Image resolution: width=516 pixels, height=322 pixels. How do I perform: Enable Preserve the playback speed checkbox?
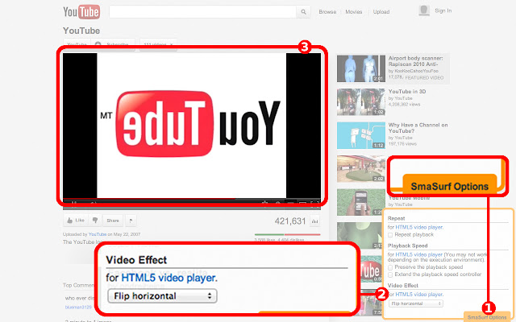pyautogui.click(x=390, y=267)
